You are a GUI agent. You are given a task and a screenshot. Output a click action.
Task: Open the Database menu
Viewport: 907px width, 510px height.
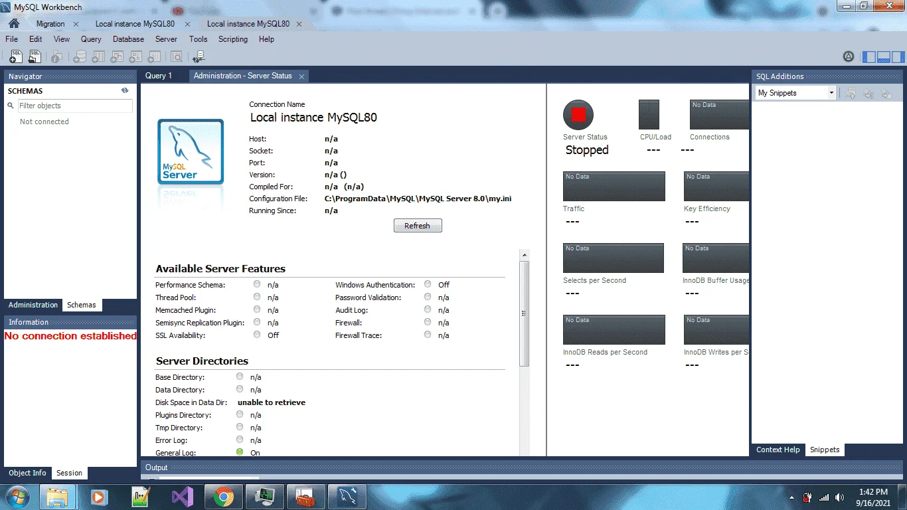pos(128,39)
